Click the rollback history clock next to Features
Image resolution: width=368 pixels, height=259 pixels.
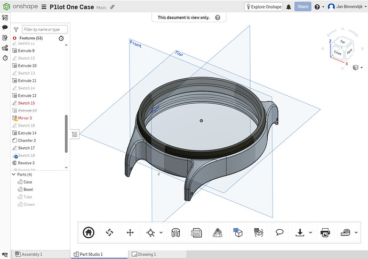pyautogui.click(x=61, y=38)
